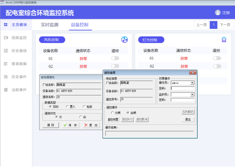Click 设备名称 field in 遥控遥调 dialog

click(x=136, y=91)
